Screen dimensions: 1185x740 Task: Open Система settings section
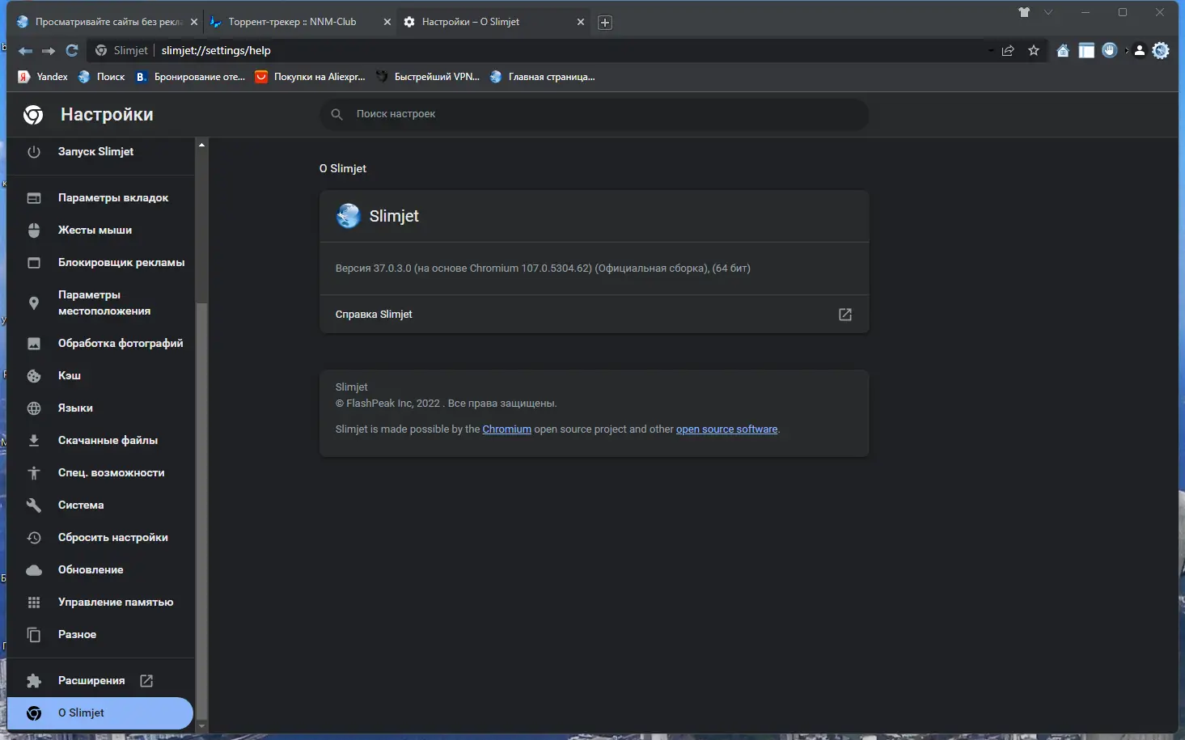[x=101, y=505]
